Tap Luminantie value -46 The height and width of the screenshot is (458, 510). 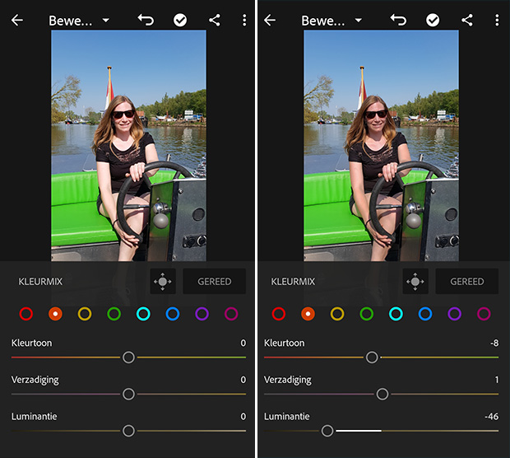tap(491, 417)
